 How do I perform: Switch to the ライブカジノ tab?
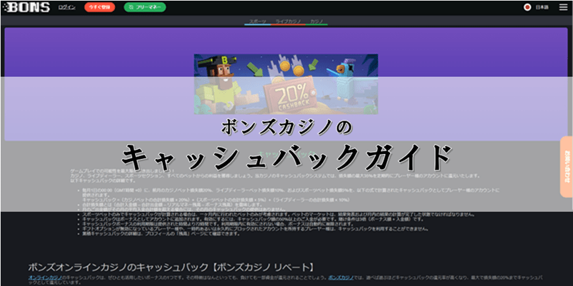(x=289, y=21)
